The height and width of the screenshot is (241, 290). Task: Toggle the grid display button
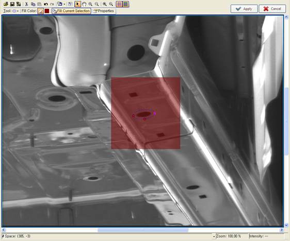[119, 4]
